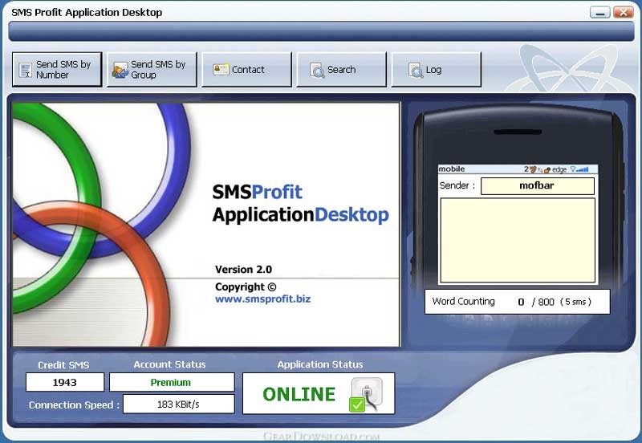Open Send SMS by Group button
The image size is (642, 443).
(x=152, y=70)
